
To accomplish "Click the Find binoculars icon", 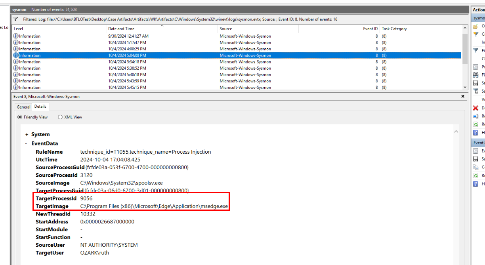I will tap(475, 75).
